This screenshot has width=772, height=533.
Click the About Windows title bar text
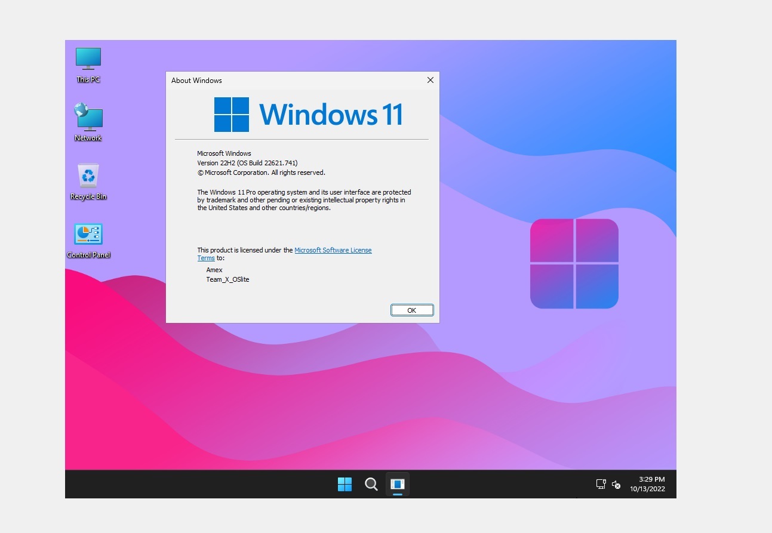click(x=196, y=81)
